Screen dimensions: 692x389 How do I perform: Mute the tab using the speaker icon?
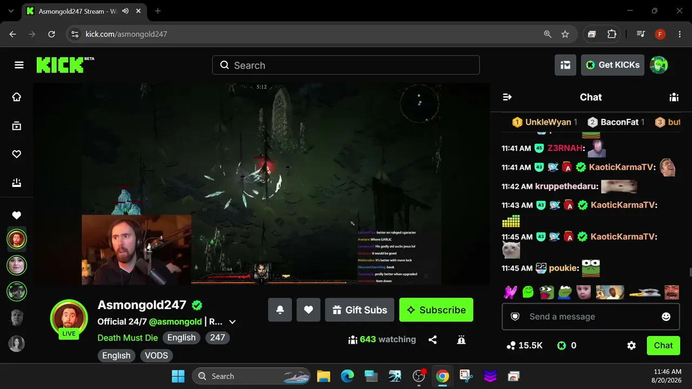(x=125, y=11)
